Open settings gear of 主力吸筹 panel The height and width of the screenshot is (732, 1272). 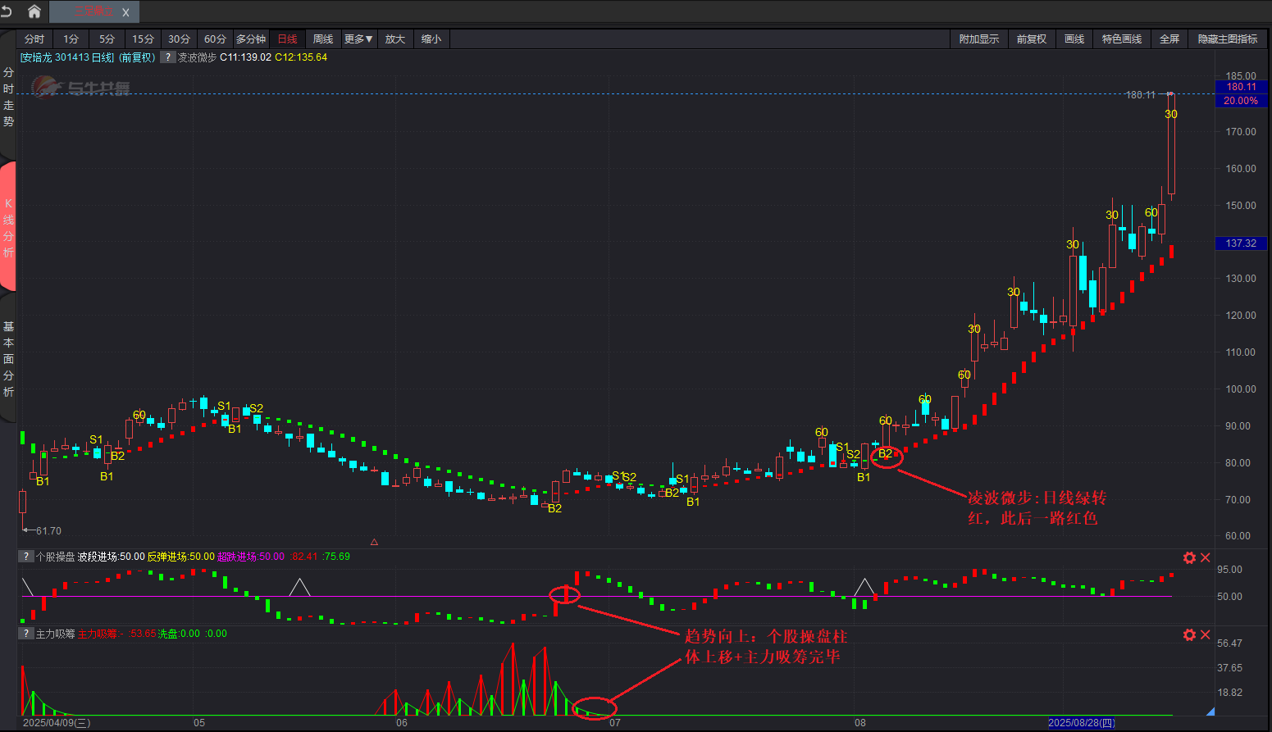(1189, 634)
